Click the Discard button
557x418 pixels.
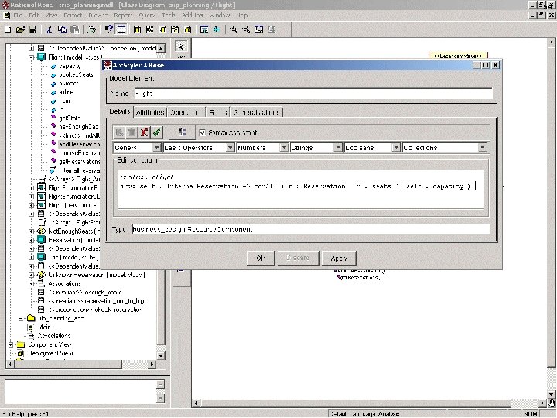click(298, 258)
